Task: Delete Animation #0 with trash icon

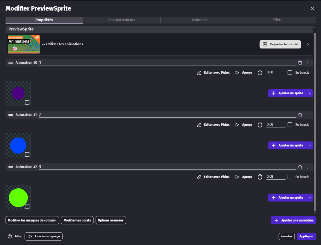Action: point(300,63)
